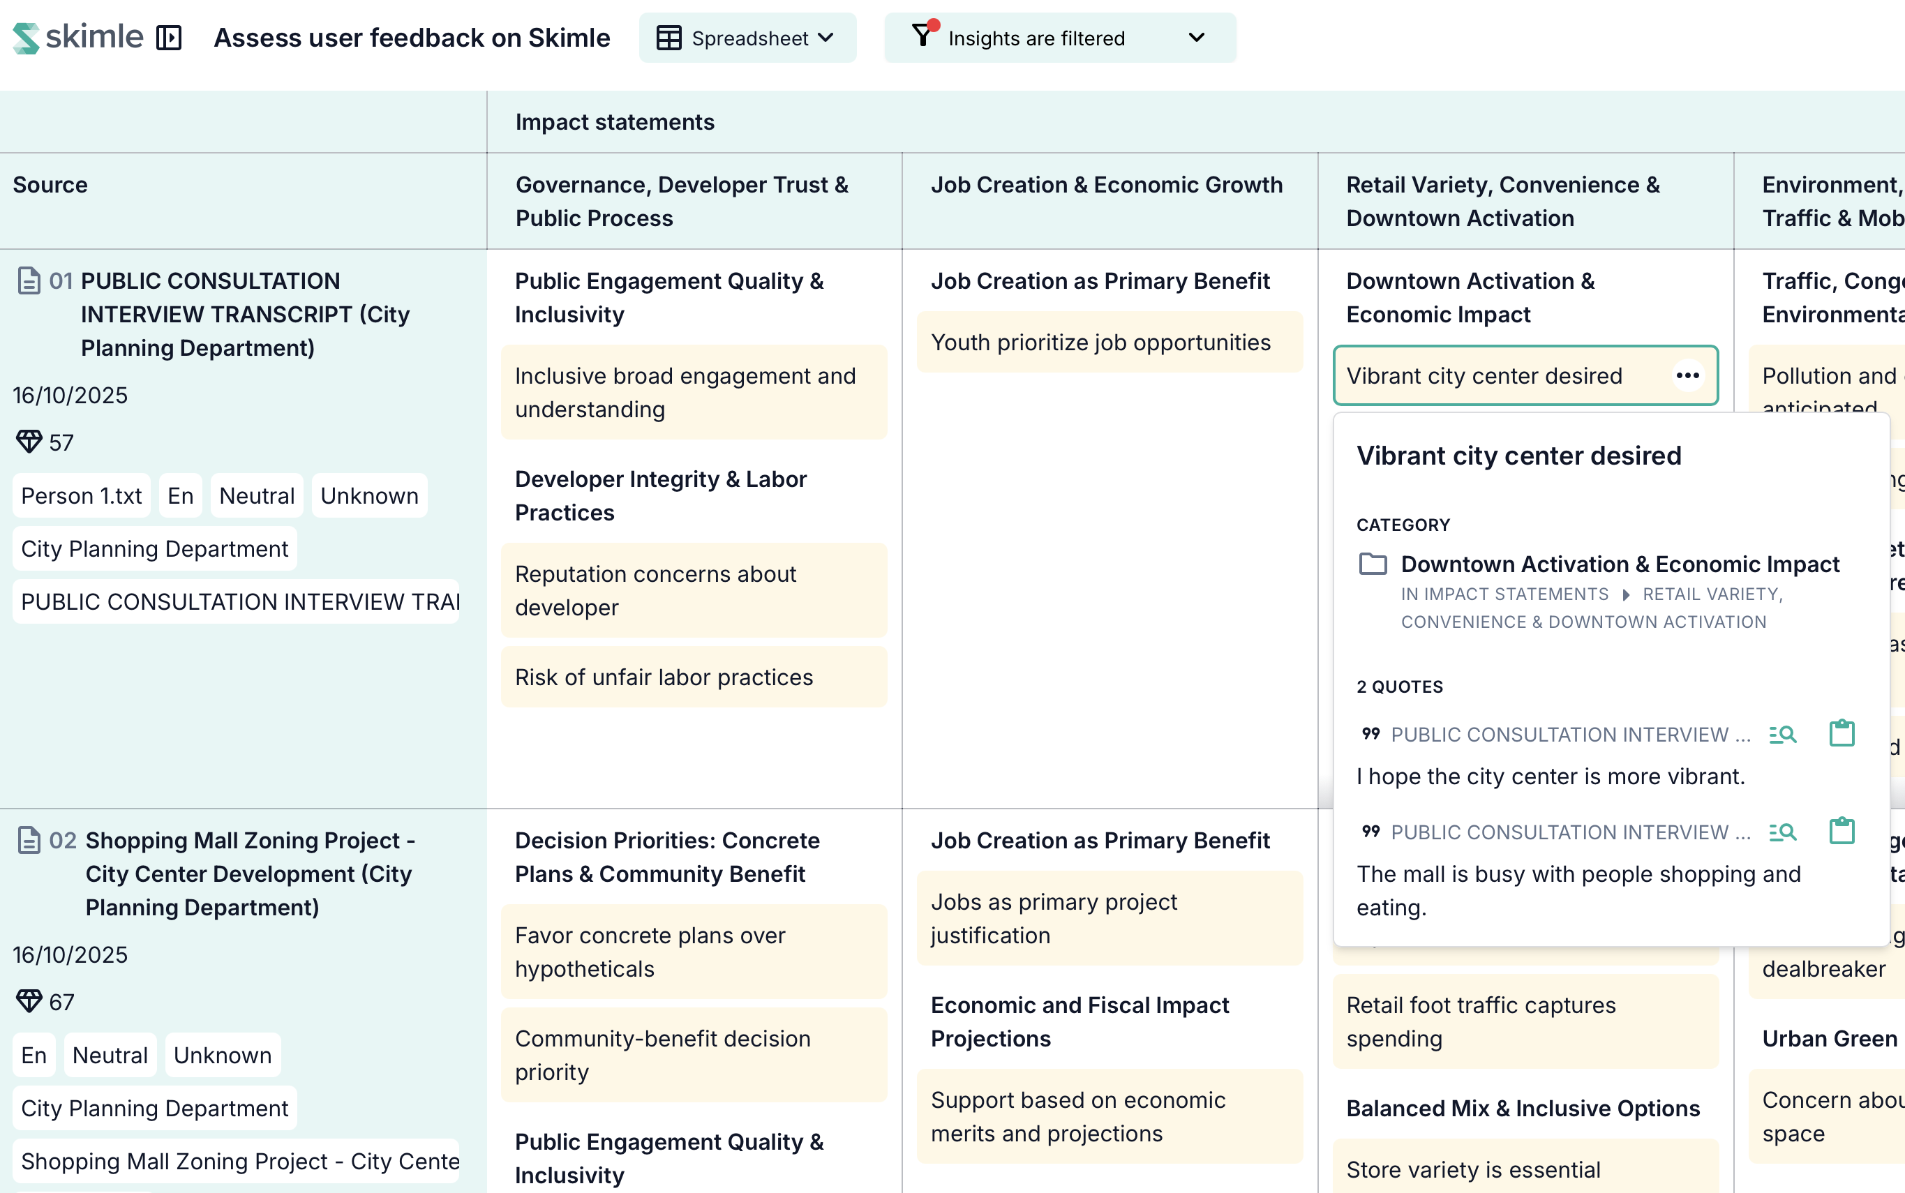Find first quote in source document icon
1905x1193 pixels.
[1782, 735]
